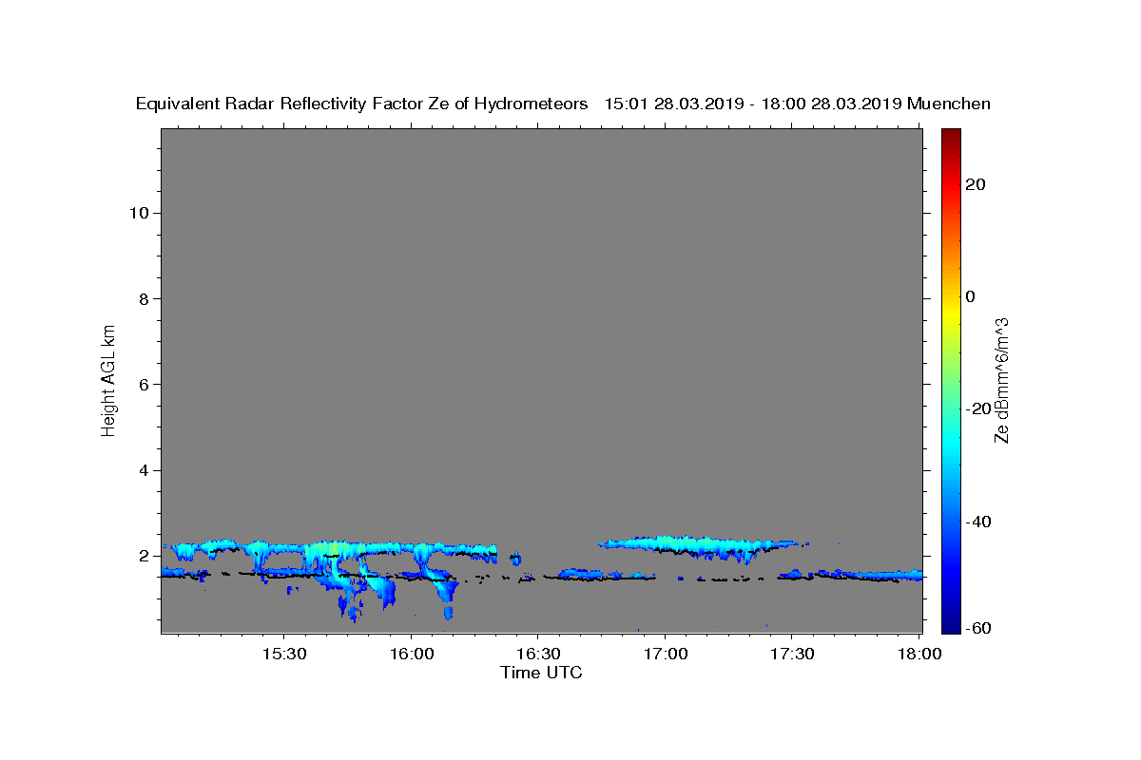Click the y-axis tick label 2
Image resolution: width=1141 pixels, height=760 pixels.
coord(144,557)
